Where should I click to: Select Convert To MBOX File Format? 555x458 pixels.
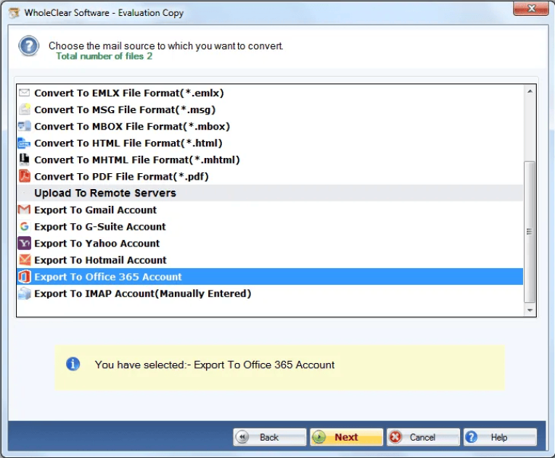270,126
